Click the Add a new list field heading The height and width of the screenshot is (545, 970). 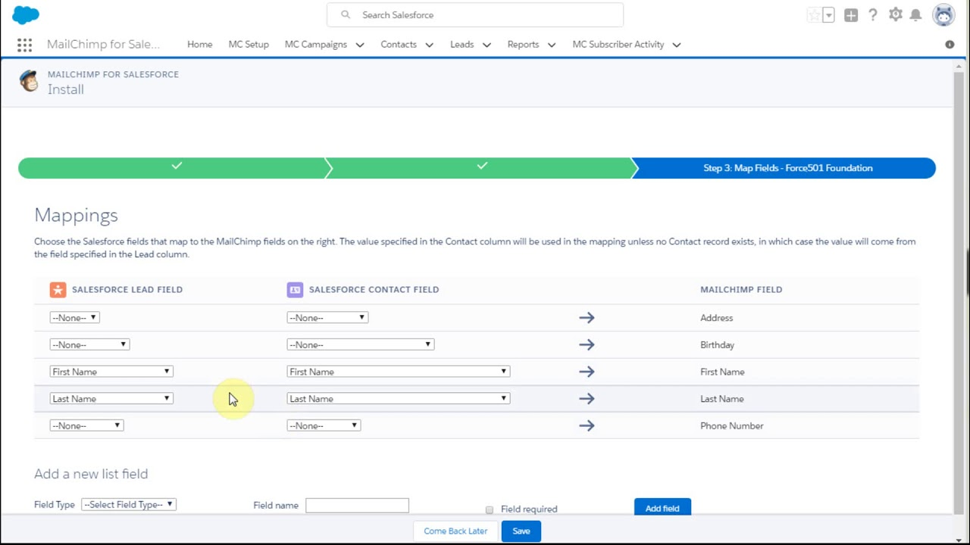pos(91,474)
